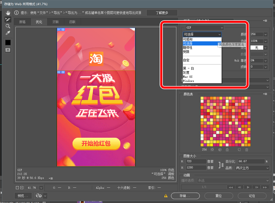Open the color table flyout menu

coord(265,94)
